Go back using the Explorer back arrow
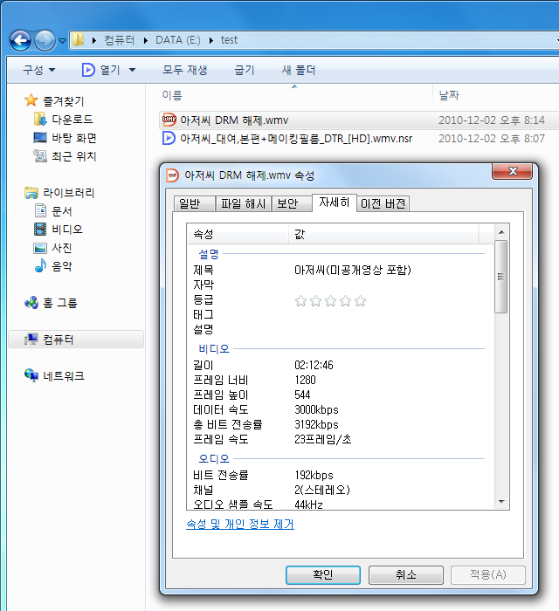This screenshot has height=611, width=559. pyautogui.click(x=20, y=40)
